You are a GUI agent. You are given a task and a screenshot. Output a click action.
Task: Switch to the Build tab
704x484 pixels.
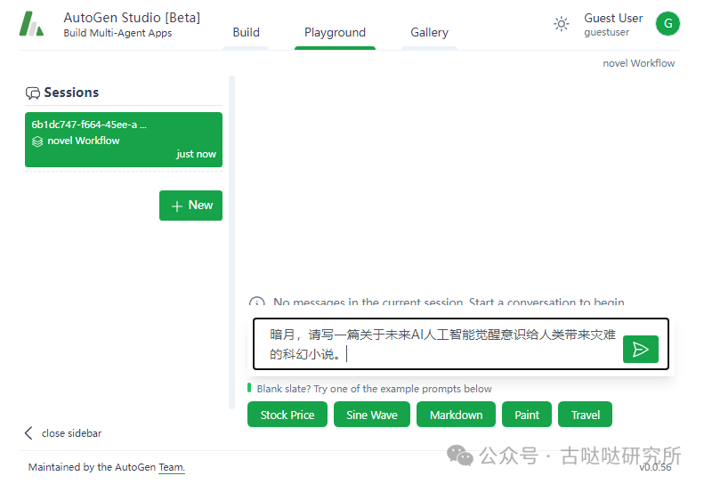tap(246, 33)
